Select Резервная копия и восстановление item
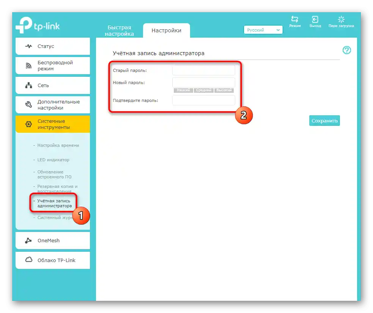Image resolution: width=373 pixels, height=313 pixels. 57,189
